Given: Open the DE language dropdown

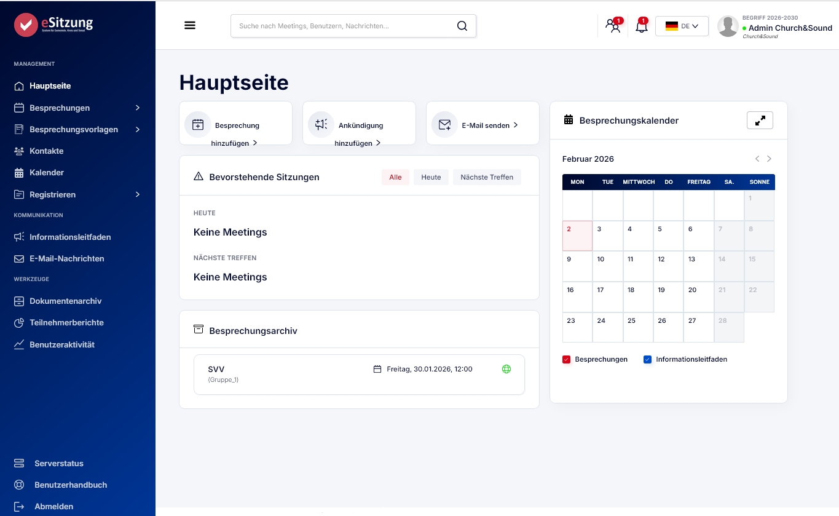Looking at the screenshot, I should pos(682,26).
